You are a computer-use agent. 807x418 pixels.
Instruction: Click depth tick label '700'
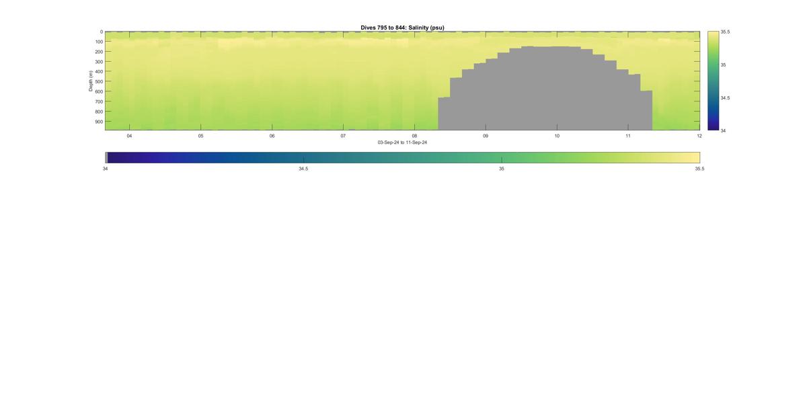click(99, 101)
